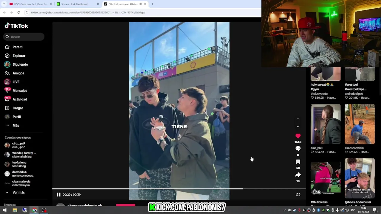The image size is (381, 214).
Task: Open the Explorar page
Action: click(x=15, y=56)
